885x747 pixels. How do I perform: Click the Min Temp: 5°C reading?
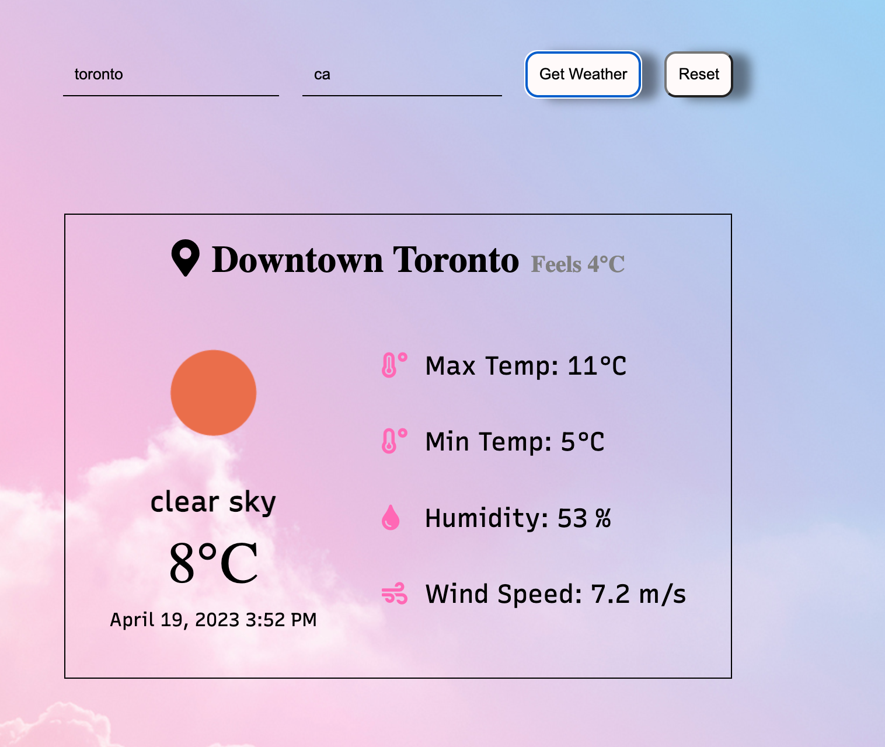514,441
